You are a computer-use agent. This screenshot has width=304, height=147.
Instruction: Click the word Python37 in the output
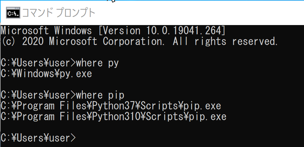click(x=113, y=106)
